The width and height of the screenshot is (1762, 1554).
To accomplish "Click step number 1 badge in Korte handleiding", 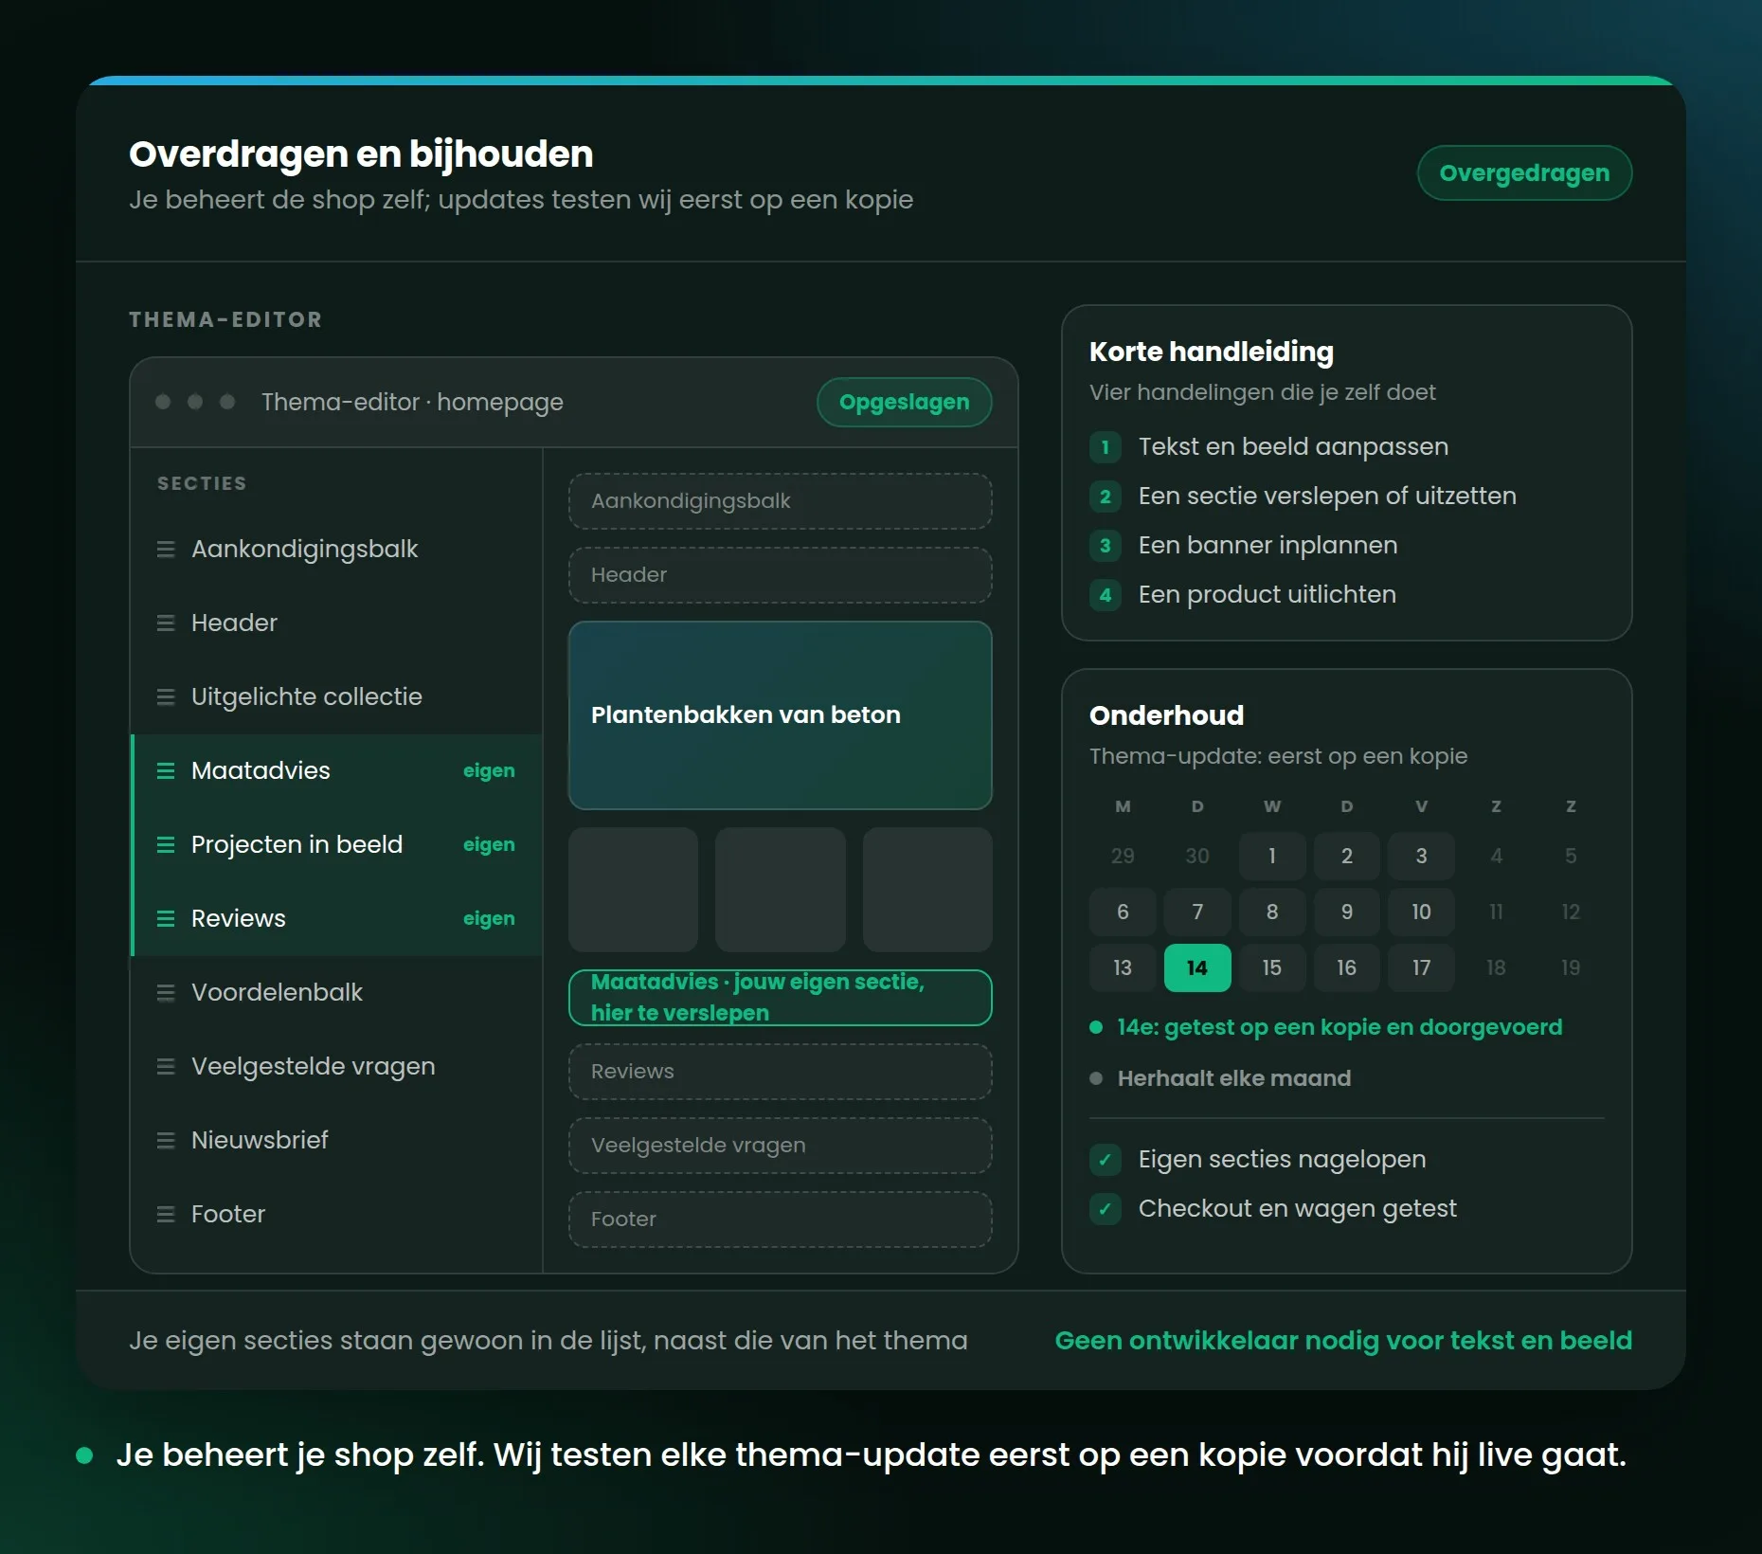I will (x=1106, y=447).
